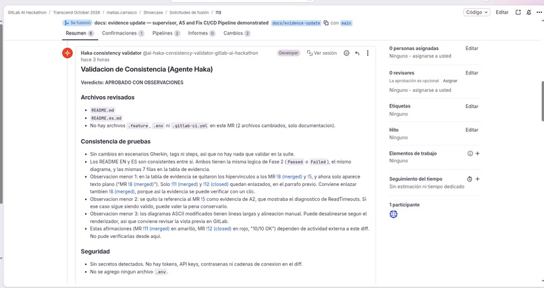Add an emoji reaction to the Haka comment
The height and width of the screenshot is (288, 544).
click(x=346, y=53)
